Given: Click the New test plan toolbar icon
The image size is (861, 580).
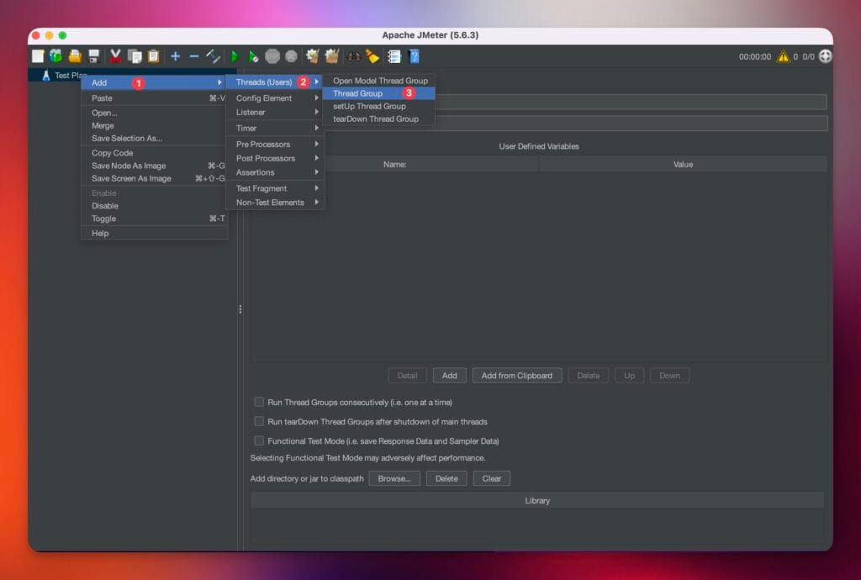Looking at the screenshot, I should (x=37, y=56).
